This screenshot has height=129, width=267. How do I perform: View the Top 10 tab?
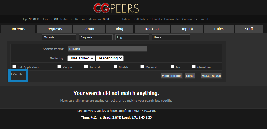tap(187, 29)
